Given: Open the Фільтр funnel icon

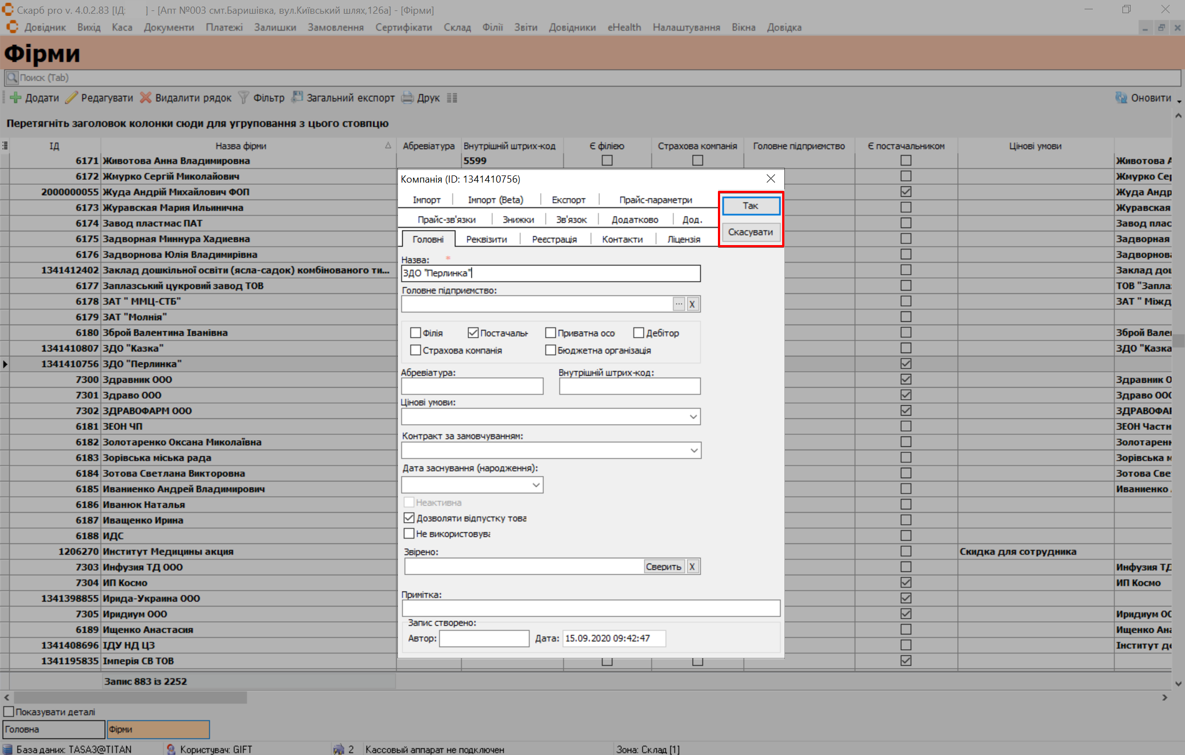Looking at the screenshot, I should tap(243, 98).
